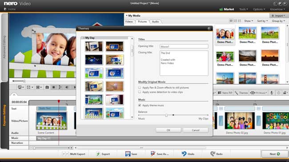The width and height of the screenshot is (289, 162).
Task: Open the Import dropdown
Action: point(278,16)
